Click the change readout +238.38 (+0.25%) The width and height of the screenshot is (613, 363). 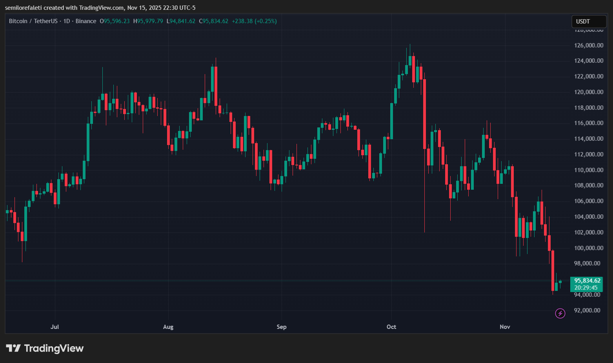tap(255, 21)
